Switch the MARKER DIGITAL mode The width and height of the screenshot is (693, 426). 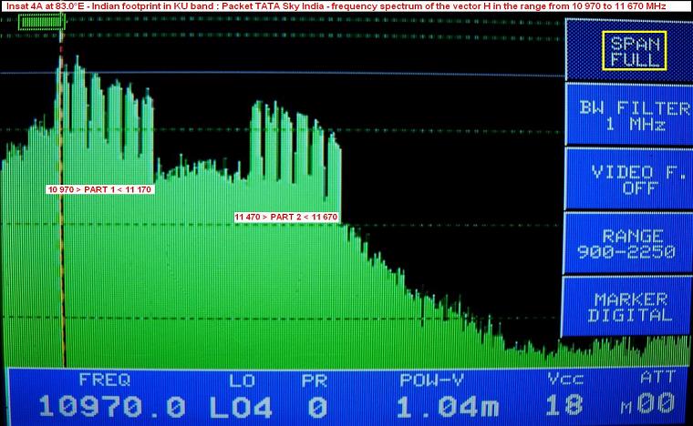[627, 307]
